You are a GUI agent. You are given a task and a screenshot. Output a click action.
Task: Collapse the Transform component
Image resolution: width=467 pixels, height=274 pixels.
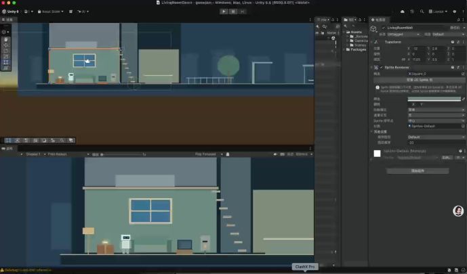[x=372, y=42]
